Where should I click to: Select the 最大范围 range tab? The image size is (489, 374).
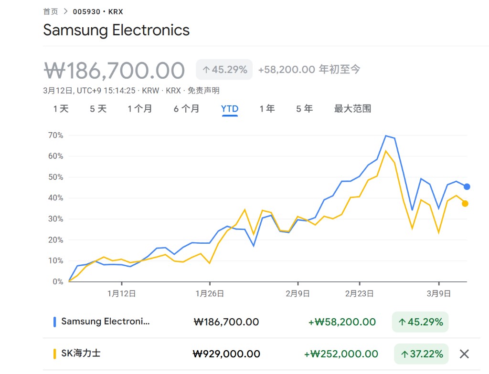coord(352,109)
